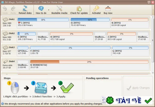Click the scroll down arrow of disk list
Image resolution: width=155 pixels, height=107 pixels.
pyautogui.click(x=153, y=73)
